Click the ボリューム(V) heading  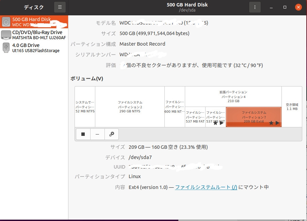(87, 79)
